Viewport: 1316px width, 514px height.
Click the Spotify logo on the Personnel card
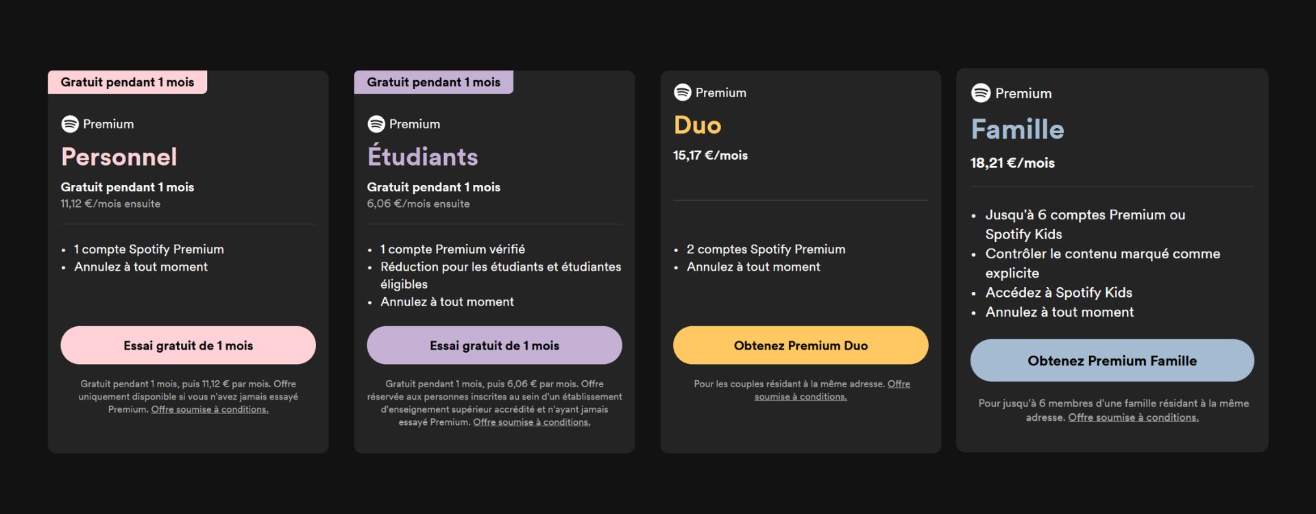[x=70, y=124]
